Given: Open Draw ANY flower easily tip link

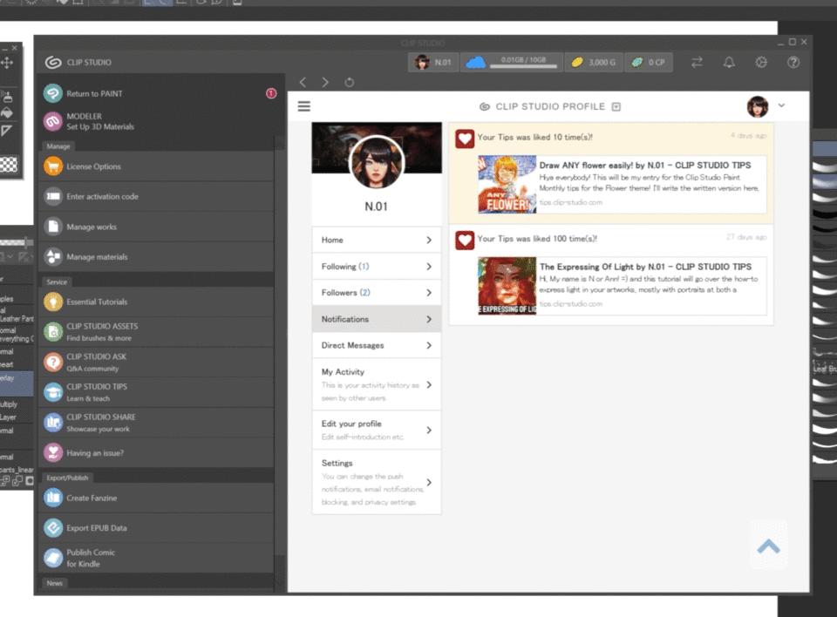Looking at the screenshot, I should pyautogui.click(x=645, y=166).
